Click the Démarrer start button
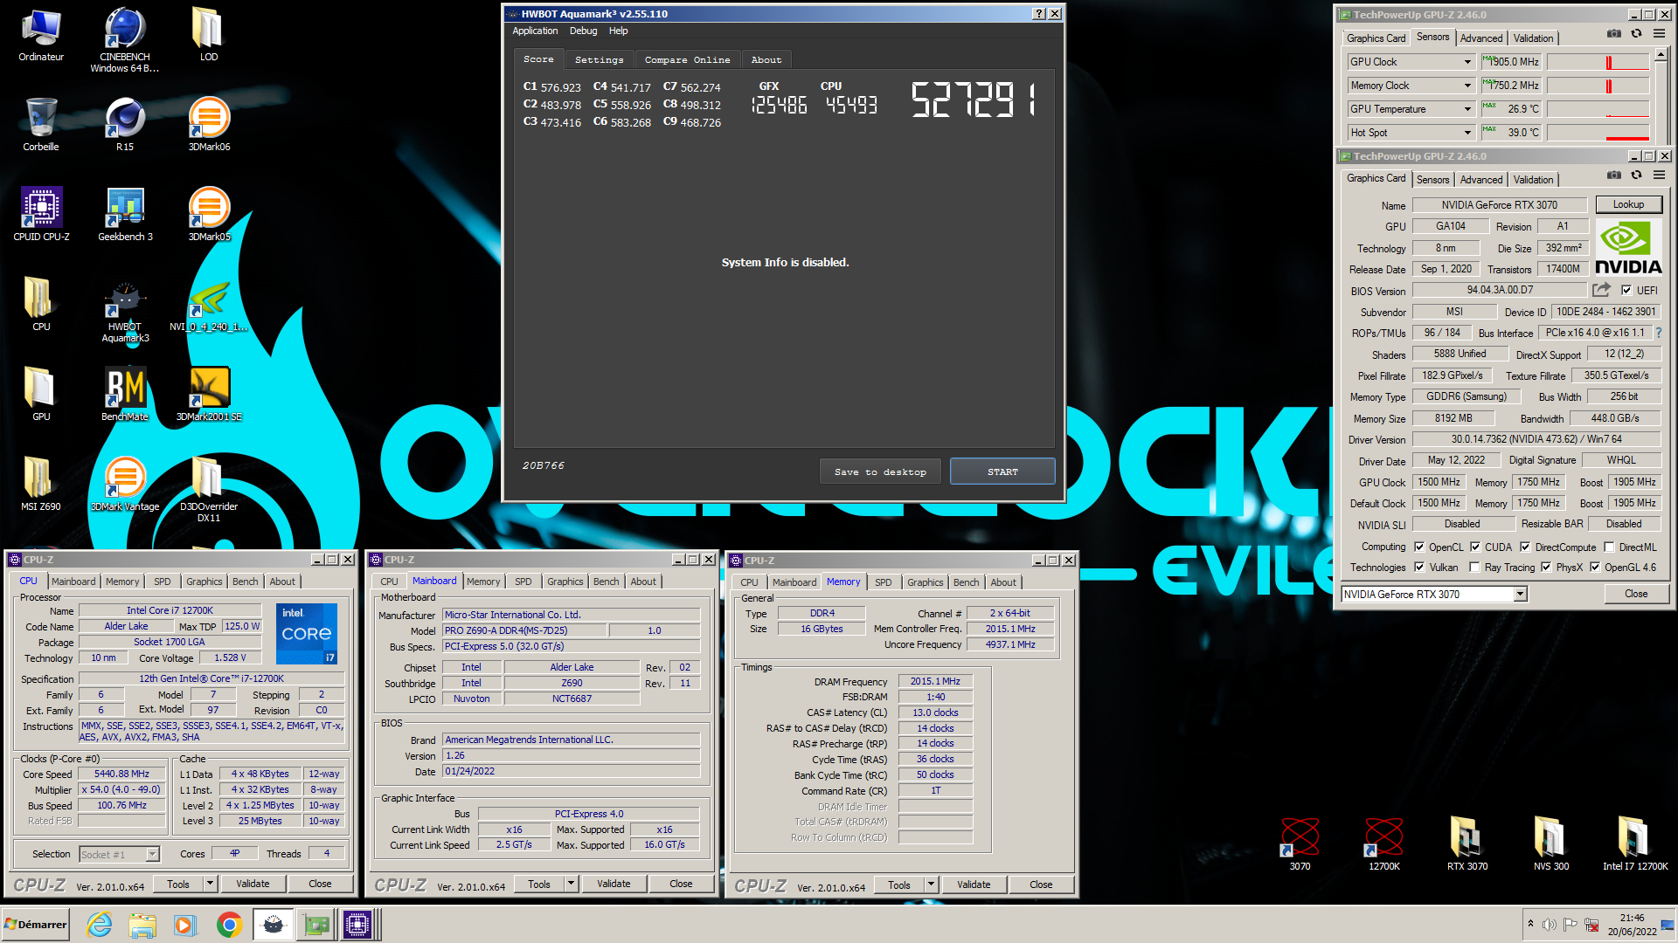The image size is (1678, 943). [x=36, y=925]
